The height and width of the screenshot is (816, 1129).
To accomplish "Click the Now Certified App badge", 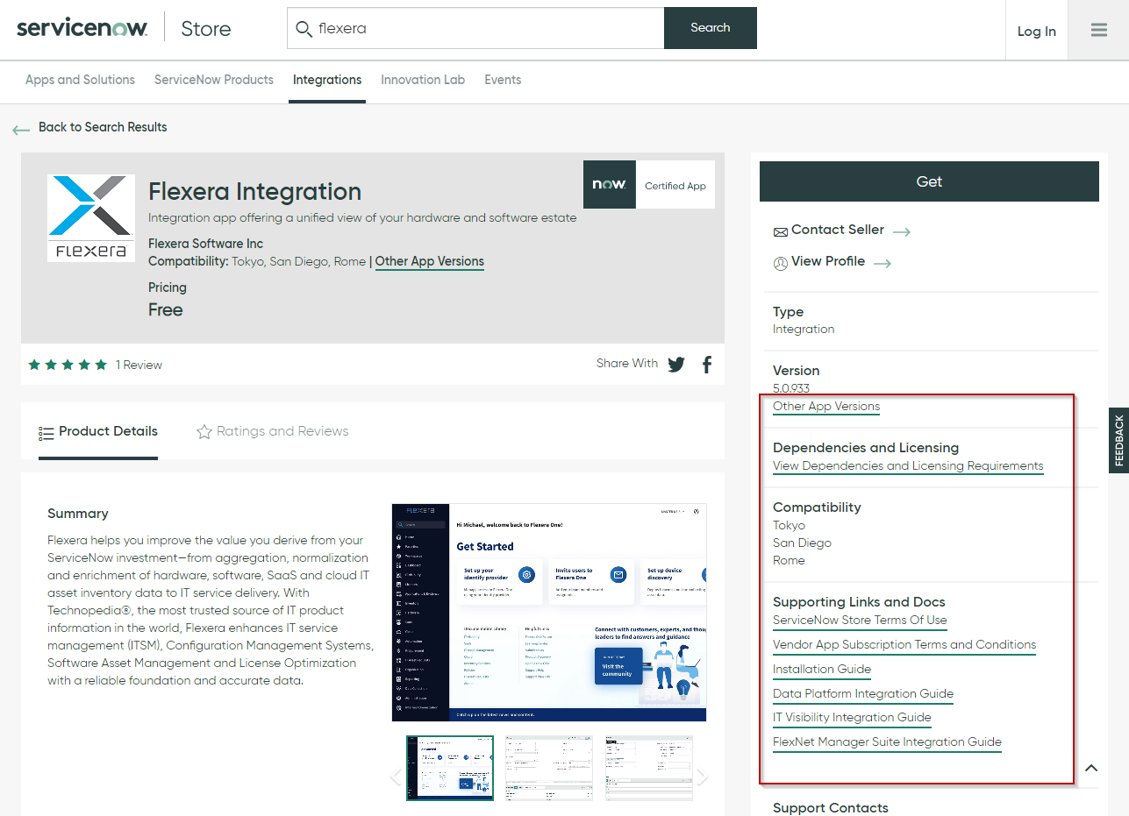I will 649,185.
